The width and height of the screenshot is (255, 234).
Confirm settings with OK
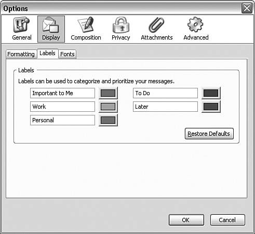coord(186,220)
